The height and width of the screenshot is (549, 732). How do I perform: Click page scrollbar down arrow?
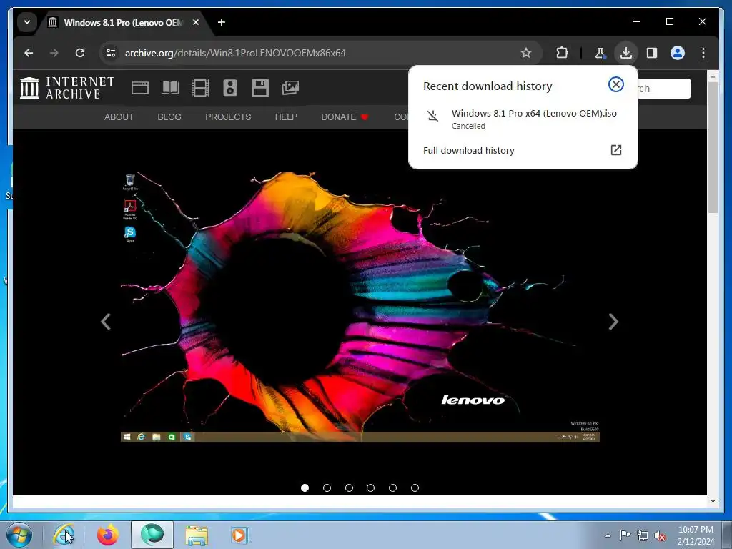713,501
